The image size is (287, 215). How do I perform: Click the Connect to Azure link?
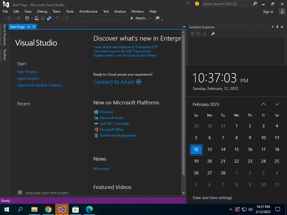117,82
